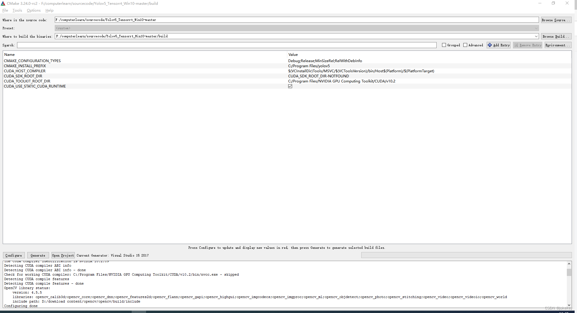Enable the Grouped checkbox
Image resolution: width=577 pixels, height=313 pixels.
click(444, 45)
